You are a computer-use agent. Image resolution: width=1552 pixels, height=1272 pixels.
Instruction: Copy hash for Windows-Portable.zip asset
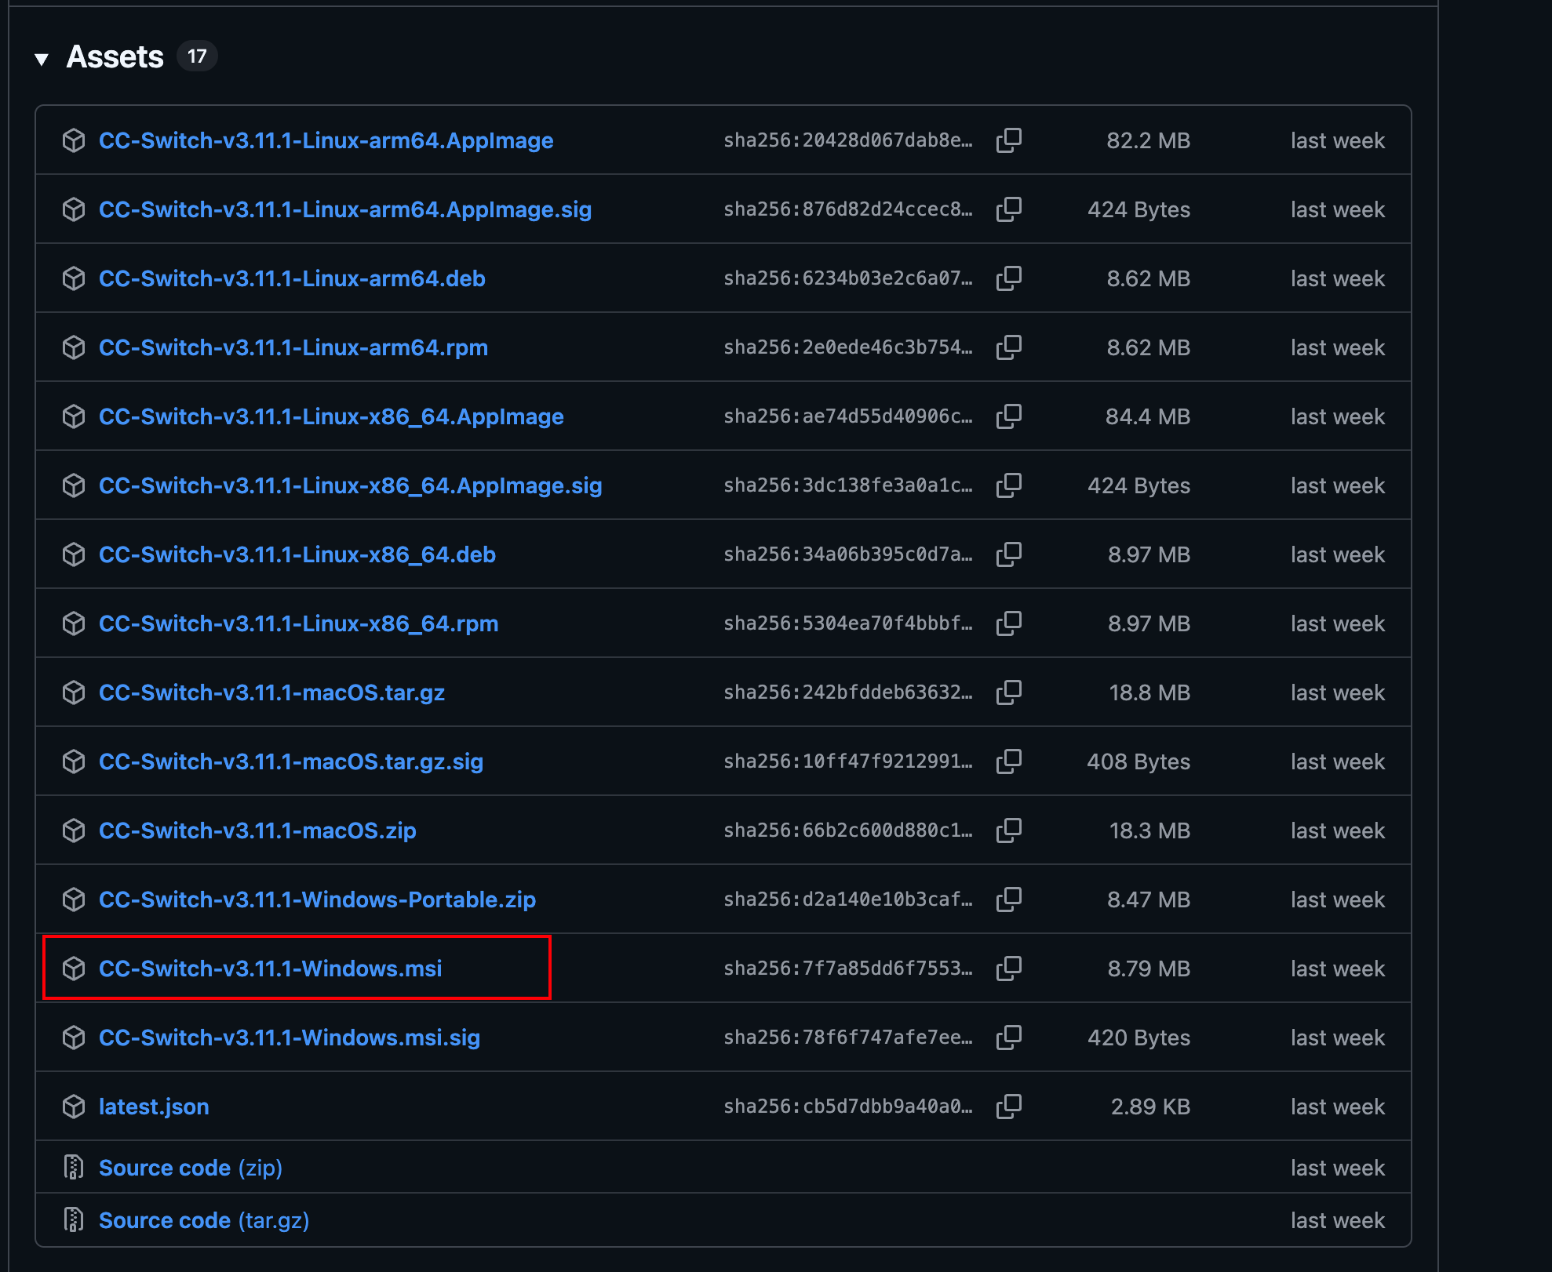[x=1008, y=899]
